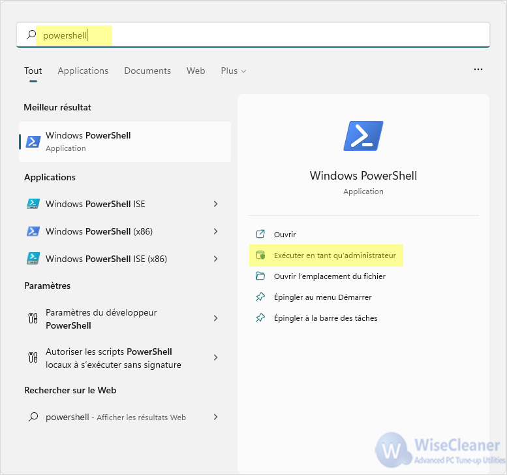Select Windows PowerShell (x86) result text

[x=99, y=231]
